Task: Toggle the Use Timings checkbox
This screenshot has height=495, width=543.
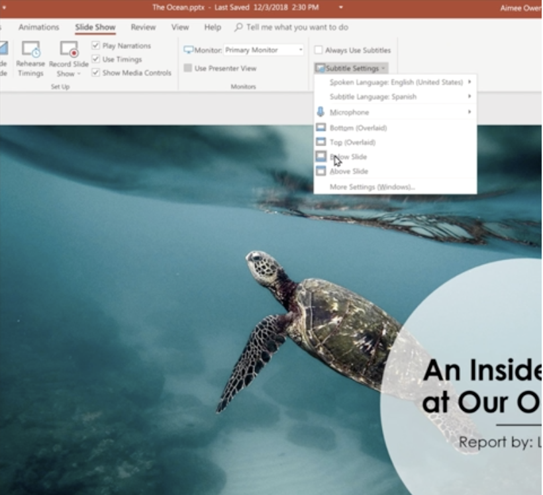Action: click(96, 60)
